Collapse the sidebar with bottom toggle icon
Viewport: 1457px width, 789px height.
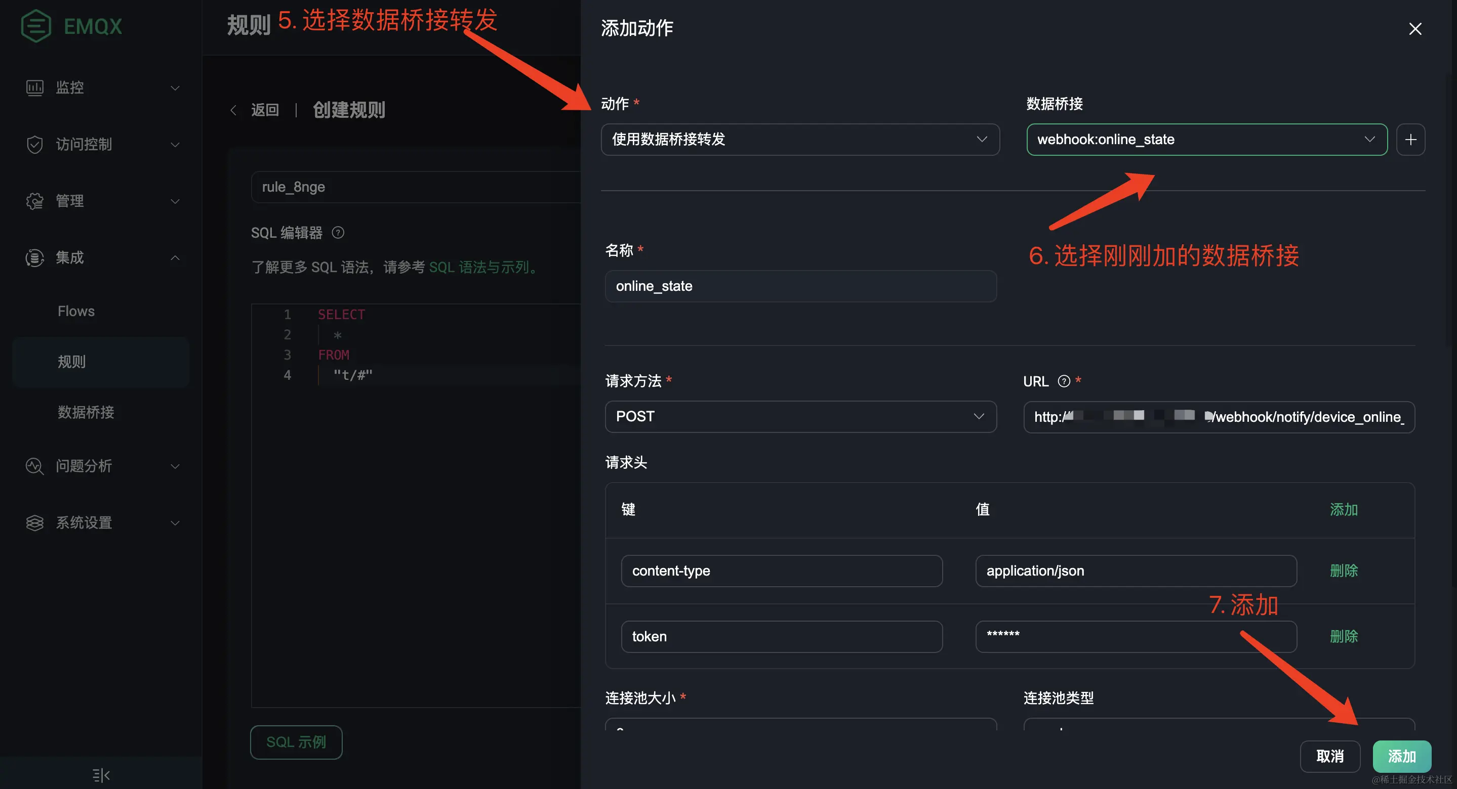click(101, 775)
